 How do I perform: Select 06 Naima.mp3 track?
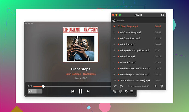(138, 56)
